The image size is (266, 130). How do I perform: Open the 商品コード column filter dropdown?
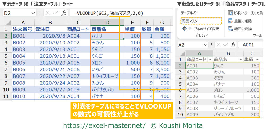coord(210,60)
